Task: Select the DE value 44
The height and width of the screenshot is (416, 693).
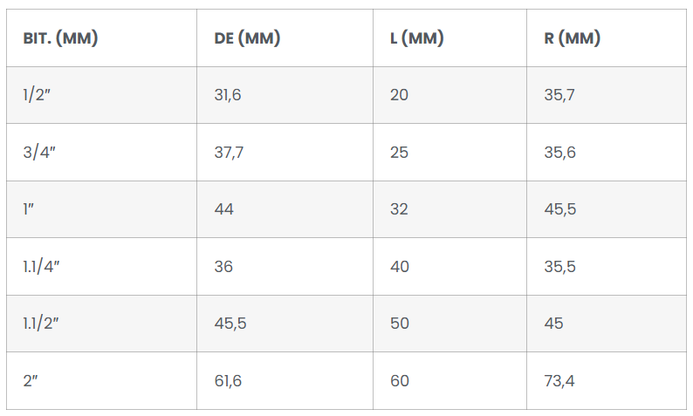Action: pyautogui.click(x=224, y=209)
